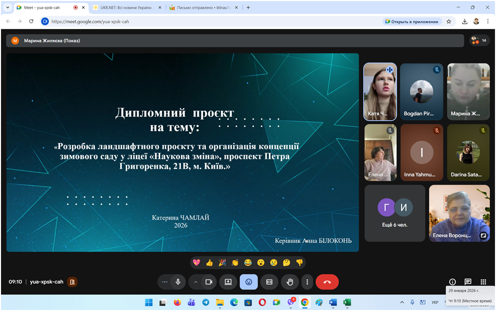
Task: Open the activities grid icon
Action: click(483, 282)
